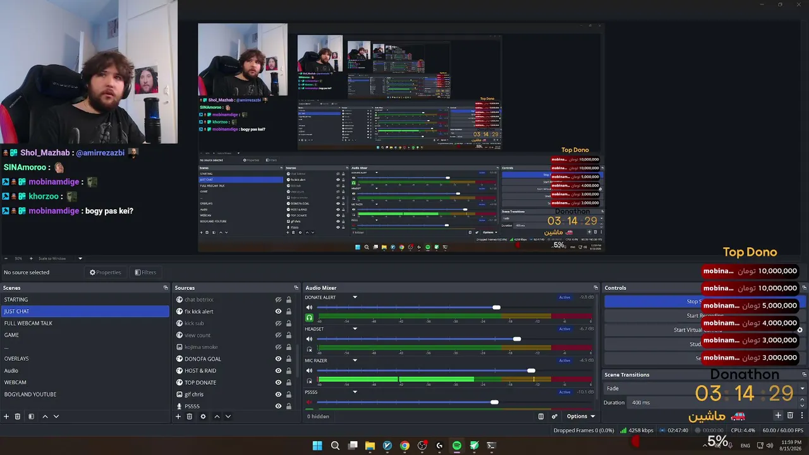The image size is (809, 455).
Task: Show the chat botrixx source
Action: click(278, 300)
